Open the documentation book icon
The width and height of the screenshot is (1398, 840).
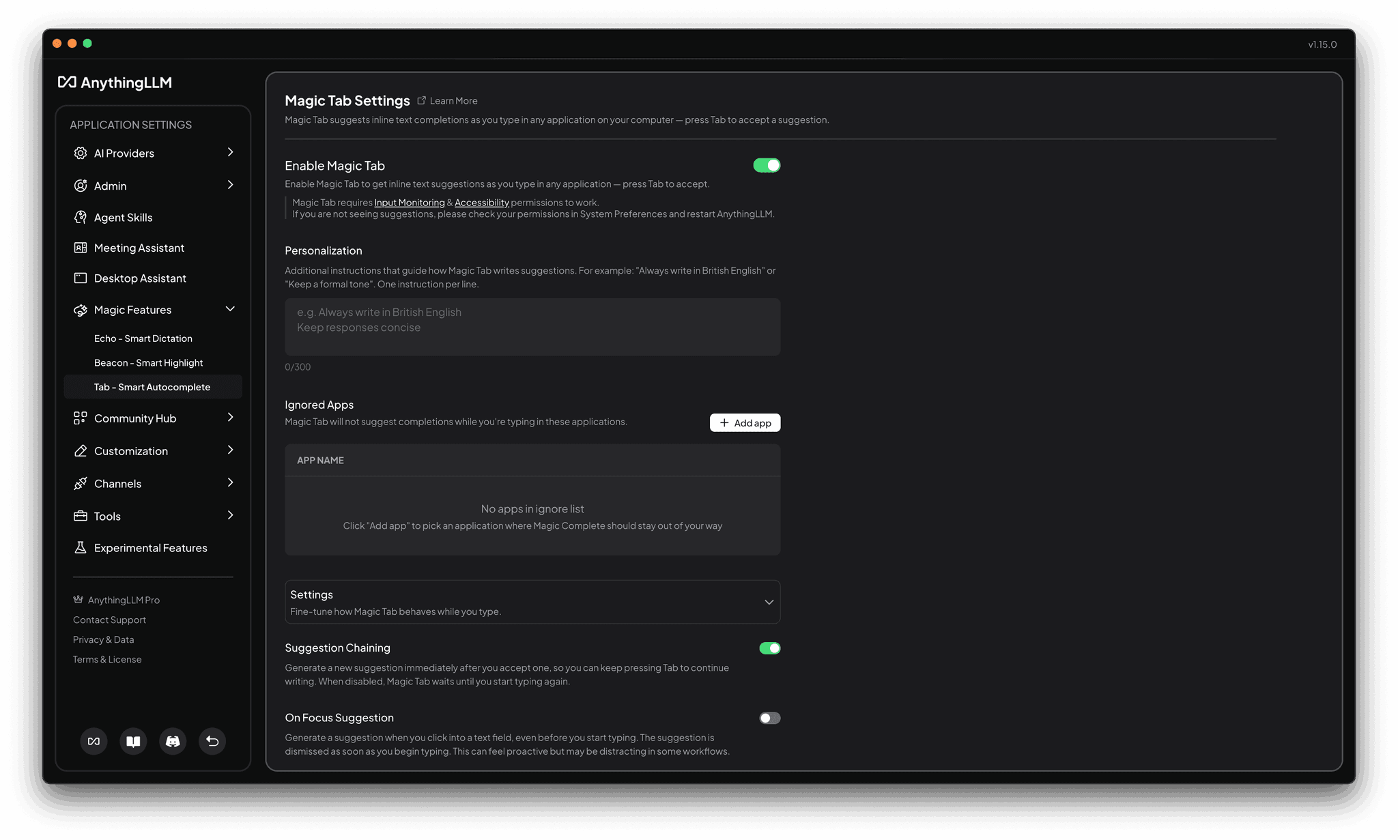coord(133,741)
